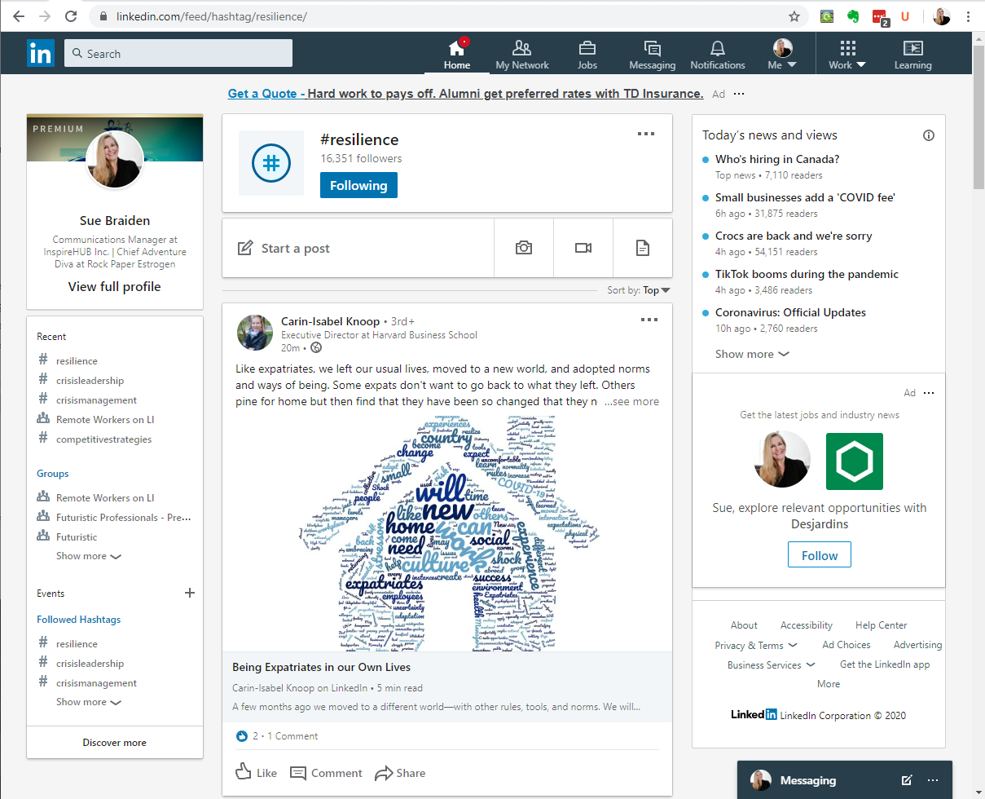The image size is (985, 799).
Task: Open the compose message icon in Messaging panel
Action: coord(907,780)
